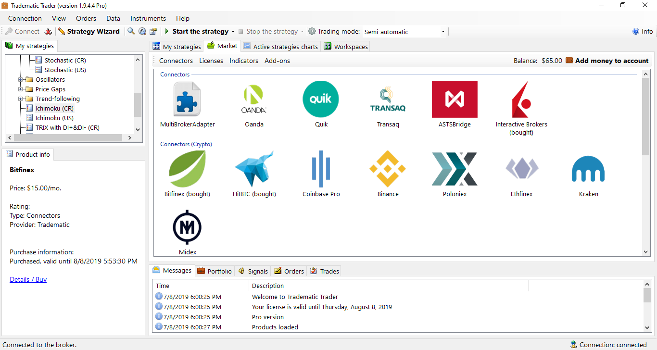Screen dimensions: 657x350
Task: Click the Details / Buy link
Action: pos(28,279)
